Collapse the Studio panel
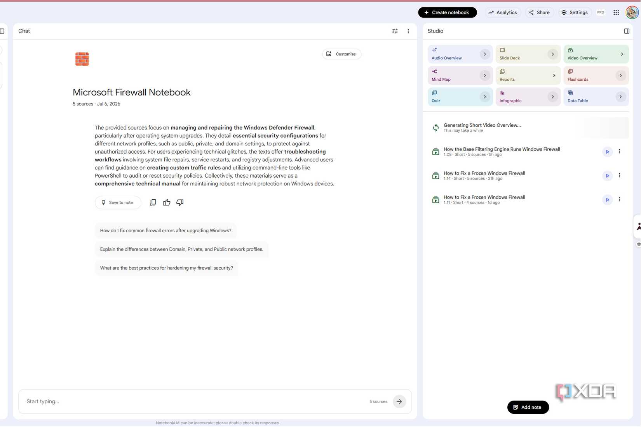Viewport: 641px width, 427px height. (627, 31)
